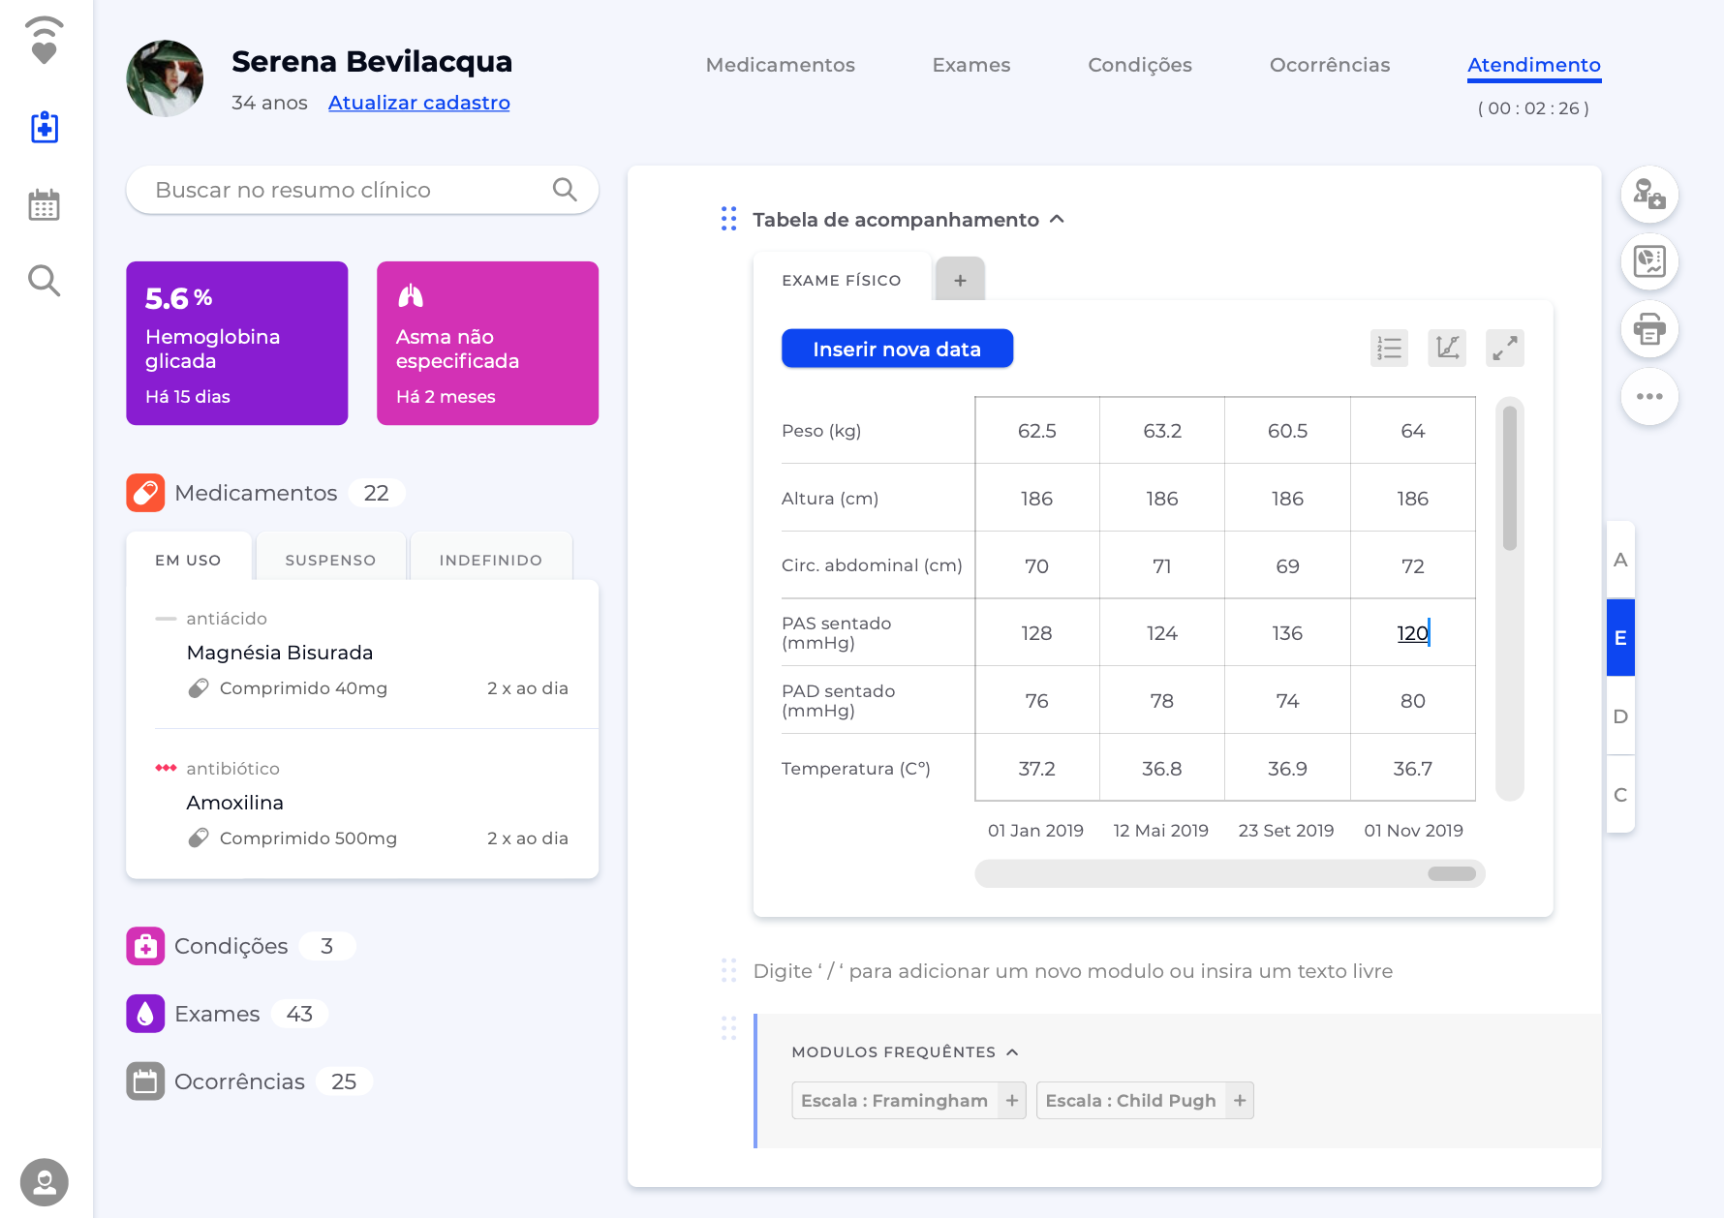Collapse the Modulos Frequêntes chevron

1012,1051
